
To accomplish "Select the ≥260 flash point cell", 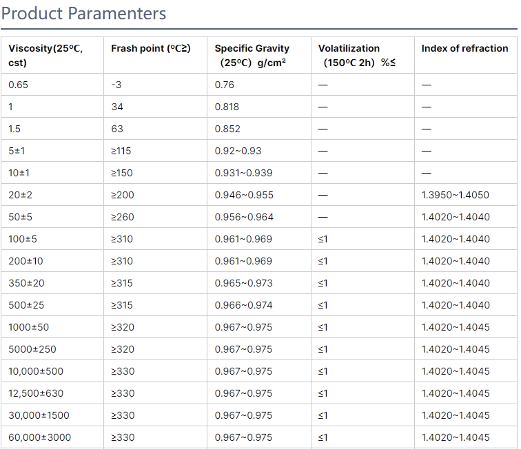I will [123, 217].
